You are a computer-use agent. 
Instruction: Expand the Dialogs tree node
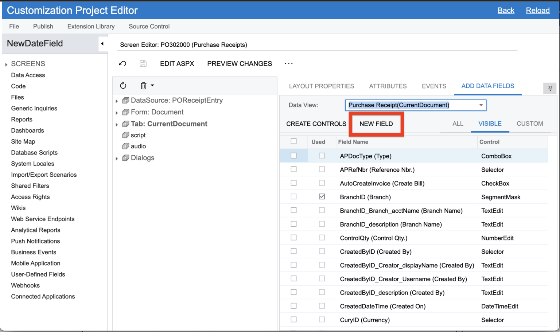point(117,157)
